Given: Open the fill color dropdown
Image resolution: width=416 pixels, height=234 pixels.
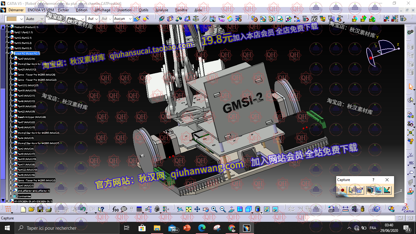Looking at the screenshot, I should coord(21,19).
